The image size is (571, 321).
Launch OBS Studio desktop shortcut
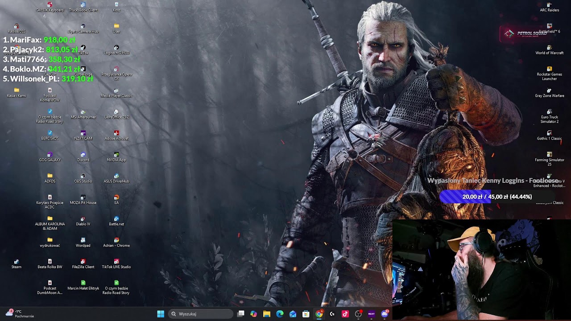coord(83,178)
